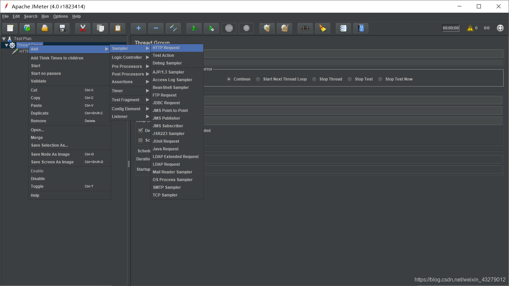Expand the Config Element submenu
Image resolution: width=509 pixels, height=286 pixels.
click(x=130, y=109)
